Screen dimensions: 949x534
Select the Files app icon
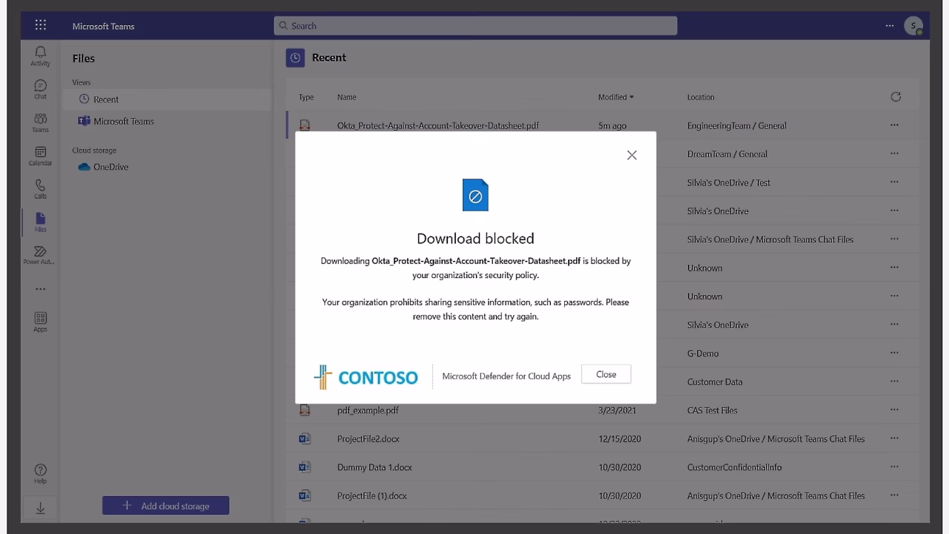click(x=40, y=222)
